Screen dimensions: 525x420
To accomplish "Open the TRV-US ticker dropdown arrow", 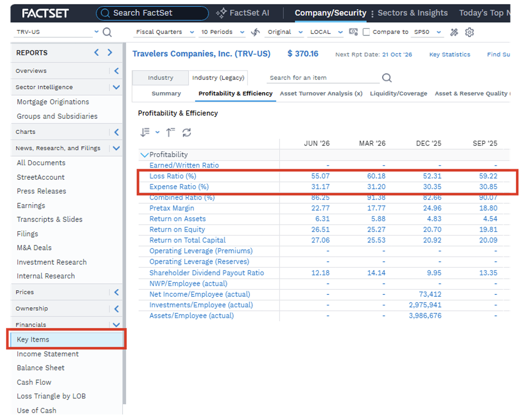I will [x=96, y=32].
